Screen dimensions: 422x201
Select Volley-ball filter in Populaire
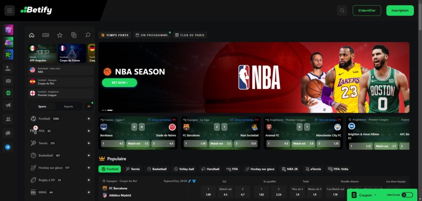184,169
